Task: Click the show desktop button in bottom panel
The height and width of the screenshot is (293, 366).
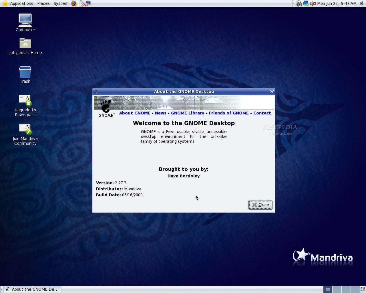Action: click(363, 289)
